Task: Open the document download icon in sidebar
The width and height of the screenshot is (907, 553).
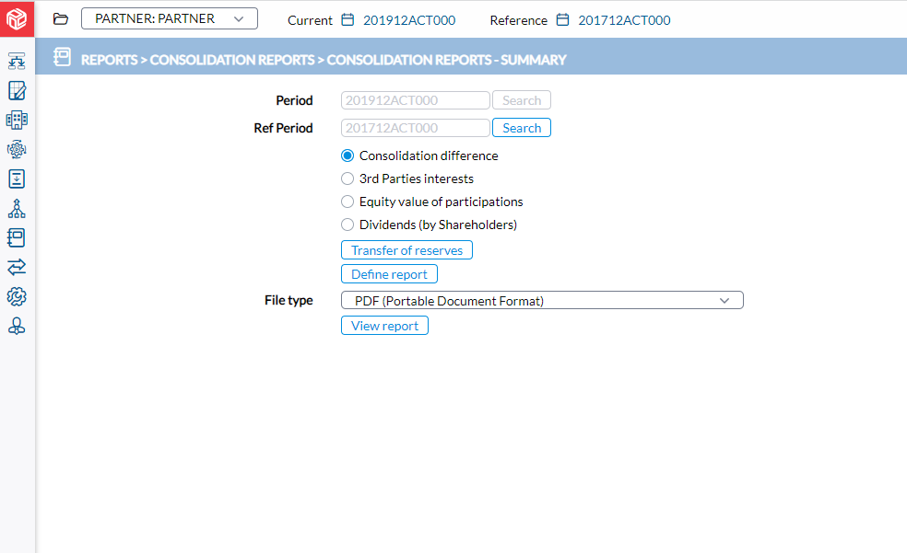Action: click(x=17, y=179)
